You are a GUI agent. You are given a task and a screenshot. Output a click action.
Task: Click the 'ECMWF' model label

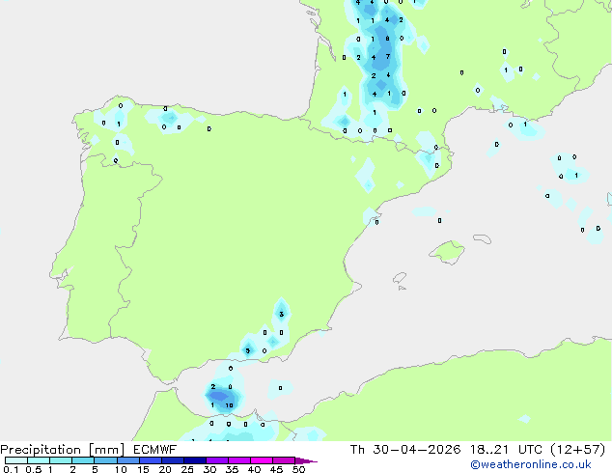point(155,450)
